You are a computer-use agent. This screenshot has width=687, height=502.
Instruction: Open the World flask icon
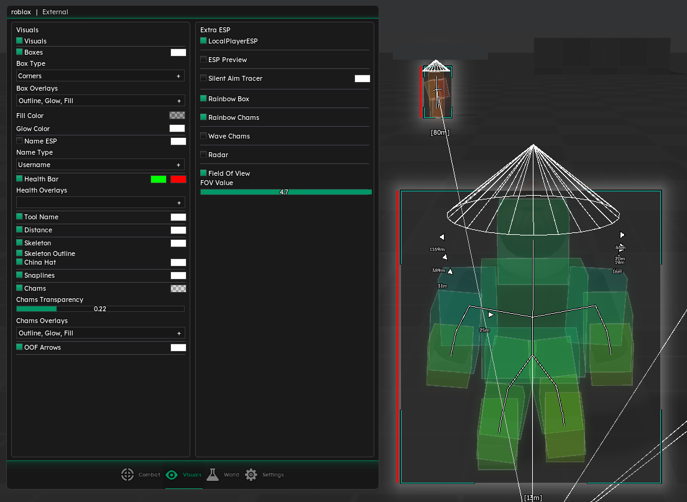212,475
